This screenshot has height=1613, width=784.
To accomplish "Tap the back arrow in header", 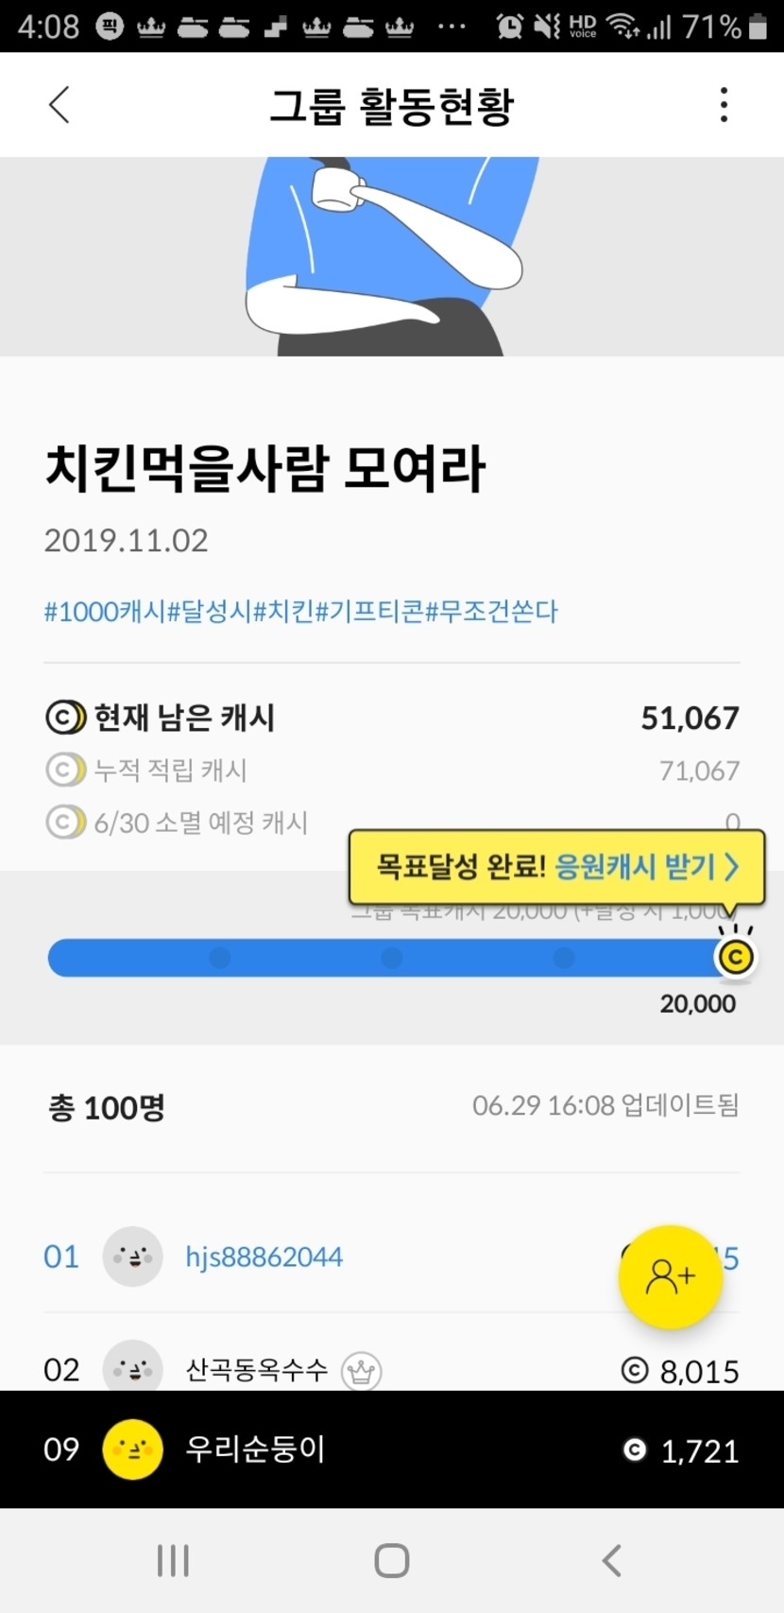I will [60, 105].
